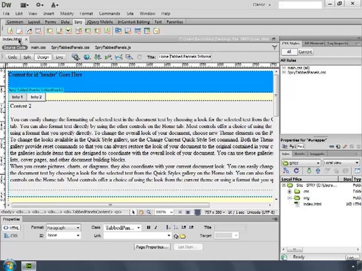Expand main.css in All Rules
The height and width of the screenshot is (271, 362).
pos(284,68)
